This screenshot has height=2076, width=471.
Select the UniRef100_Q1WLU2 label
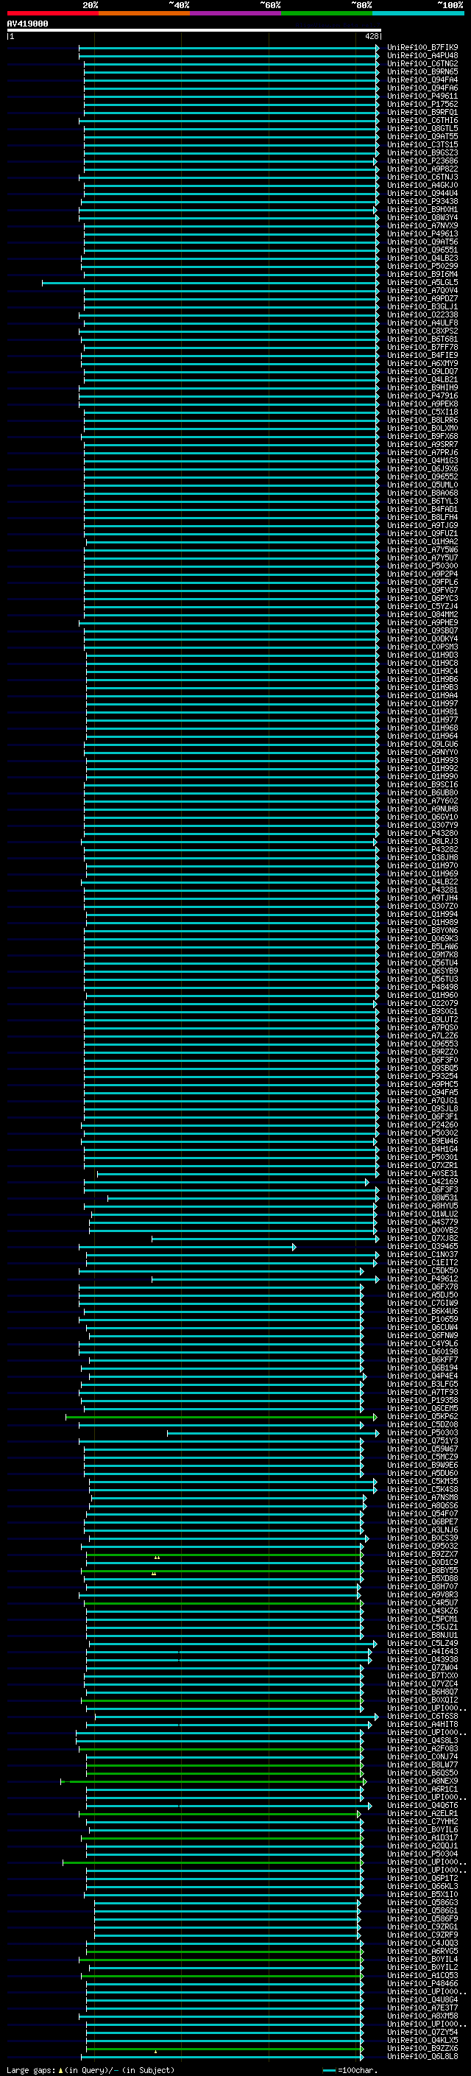[x=422, y=1214]
